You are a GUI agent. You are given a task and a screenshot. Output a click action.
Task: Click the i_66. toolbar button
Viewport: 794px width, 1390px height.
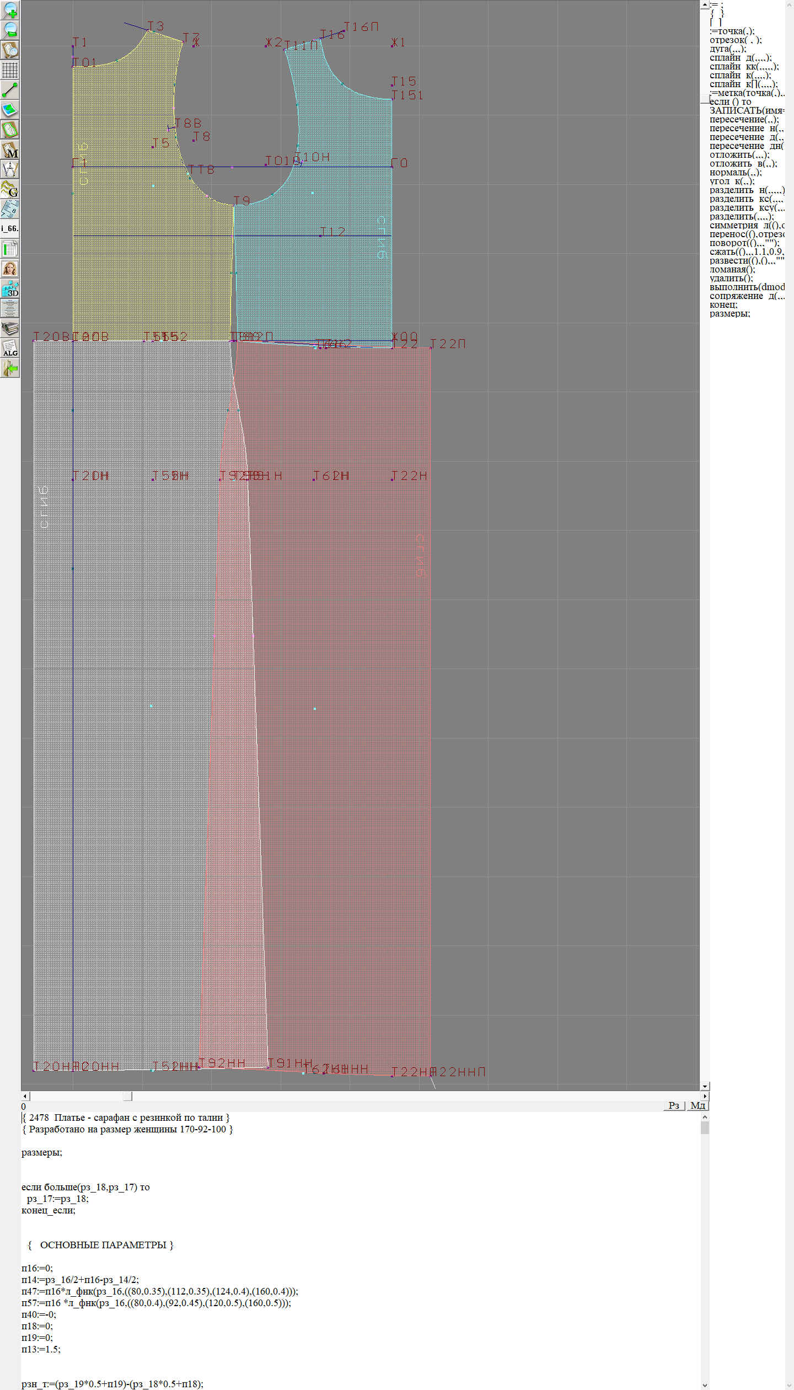click(x=10, y=228)
